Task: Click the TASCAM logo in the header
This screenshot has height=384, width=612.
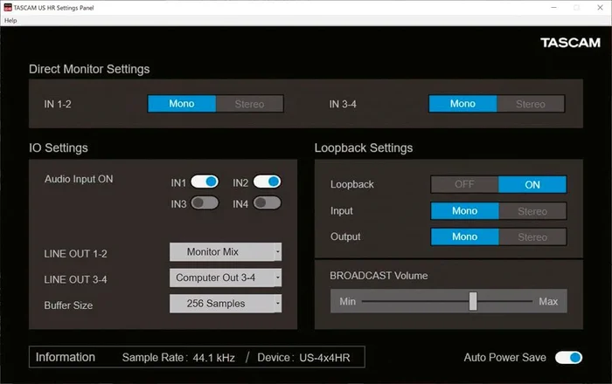Action: [x=570, y=43]
